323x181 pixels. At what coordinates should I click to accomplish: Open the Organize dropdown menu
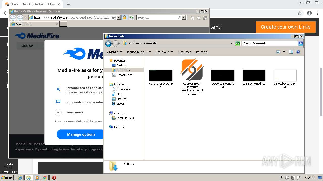pos(114,52)
